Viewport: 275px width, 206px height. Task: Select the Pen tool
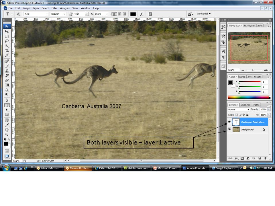[7, 100]
